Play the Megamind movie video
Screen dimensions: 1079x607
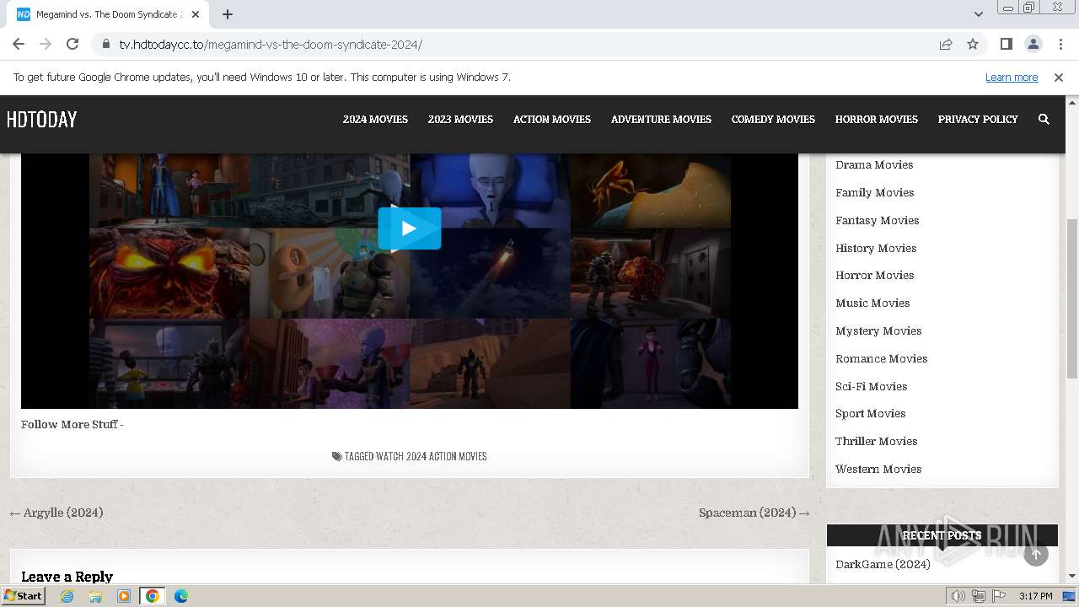tap(409, 228)
